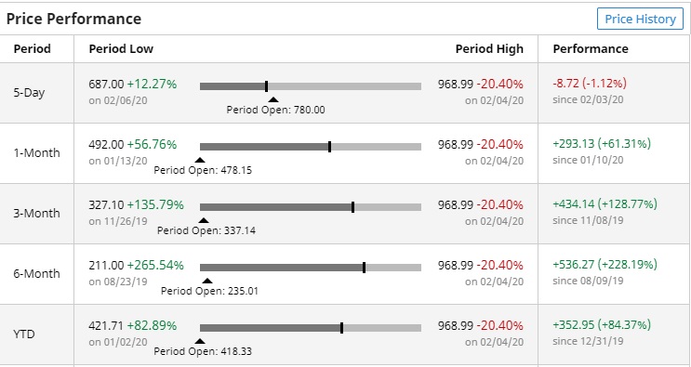Click the Period Low column header
The height and width of the screenshot is (367, 691).
(x=121, y=49)
